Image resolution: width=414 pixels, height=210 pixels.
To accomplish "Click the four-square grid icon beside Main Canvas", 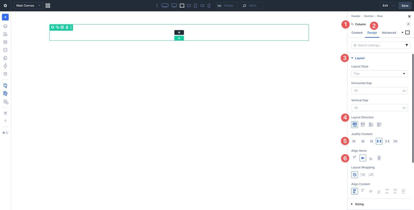I will point(48,5).
